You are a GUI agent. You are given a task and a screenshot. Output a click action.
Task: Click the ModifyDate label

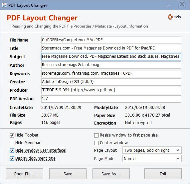pos(106,108)
